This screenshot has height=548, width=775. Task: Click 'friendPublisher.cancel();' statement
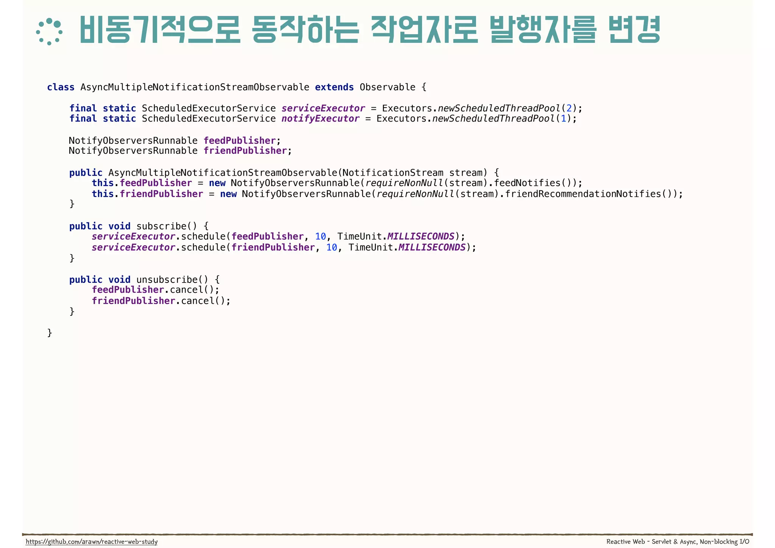click(161, 301)
